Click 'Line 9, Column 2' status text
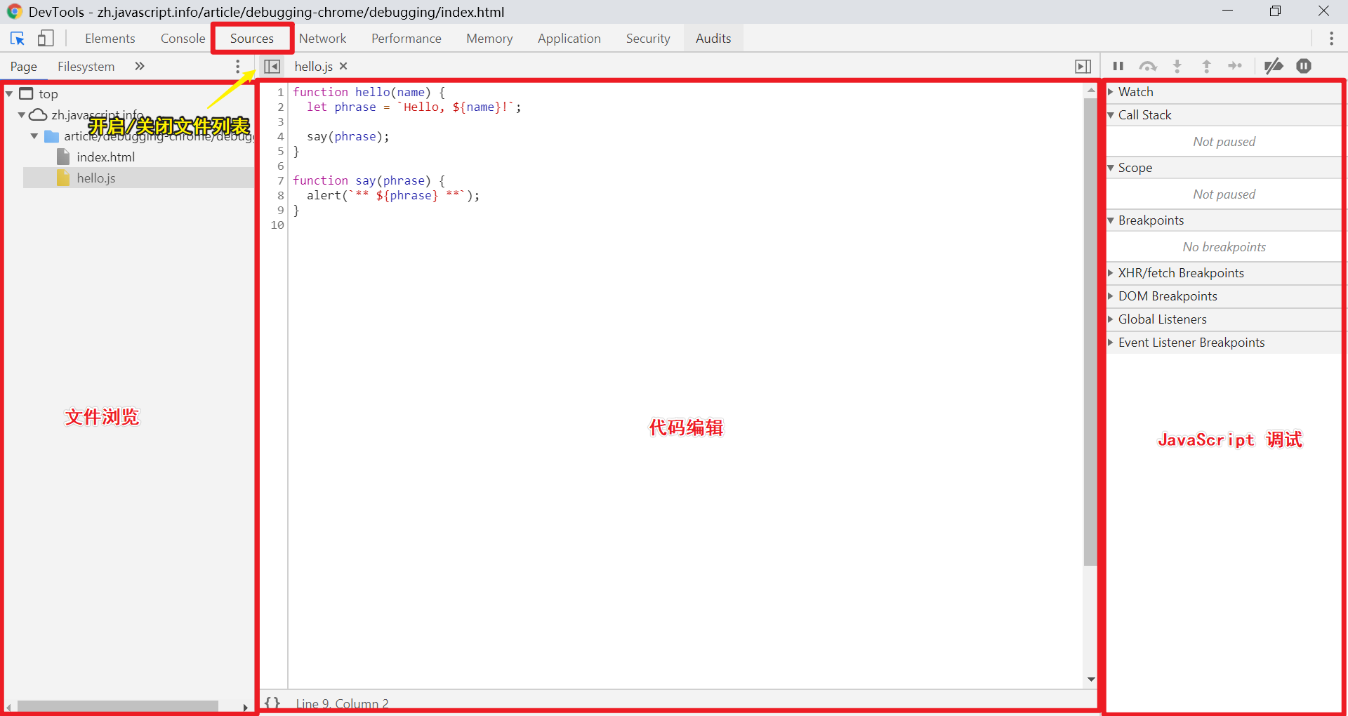Viewport: 1348px width, 716px height. tap(342, 703)
